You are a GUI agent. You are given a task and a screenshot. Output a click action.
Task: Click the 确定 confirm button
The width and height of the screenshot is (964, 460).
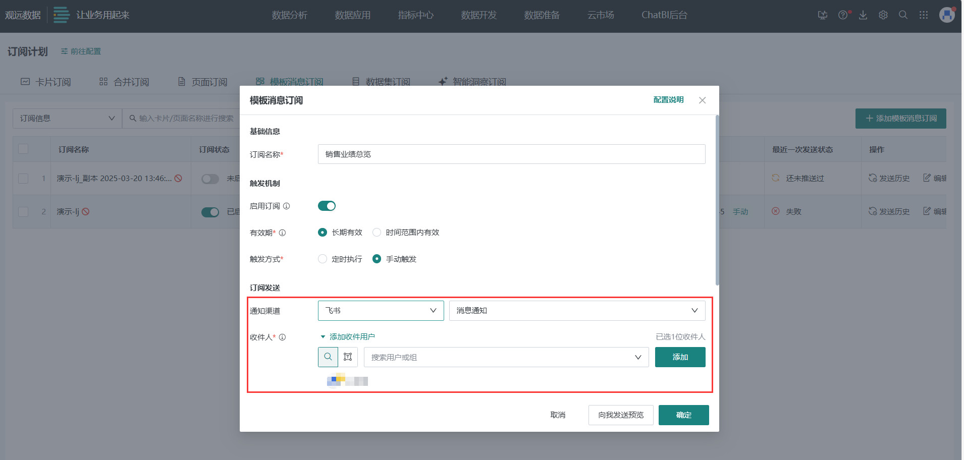(683, 415)
